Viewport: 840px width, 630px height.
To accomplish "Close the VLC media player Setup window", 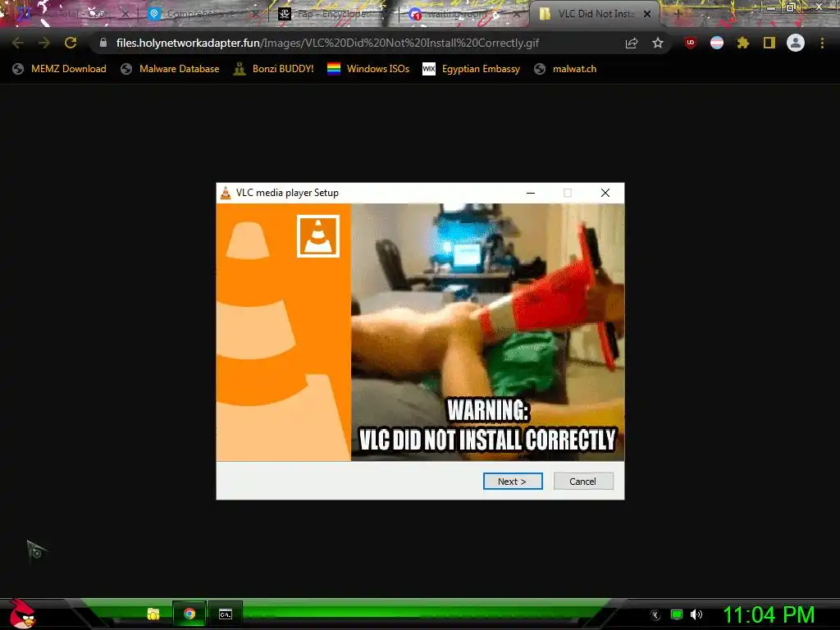I will point(605,193).
